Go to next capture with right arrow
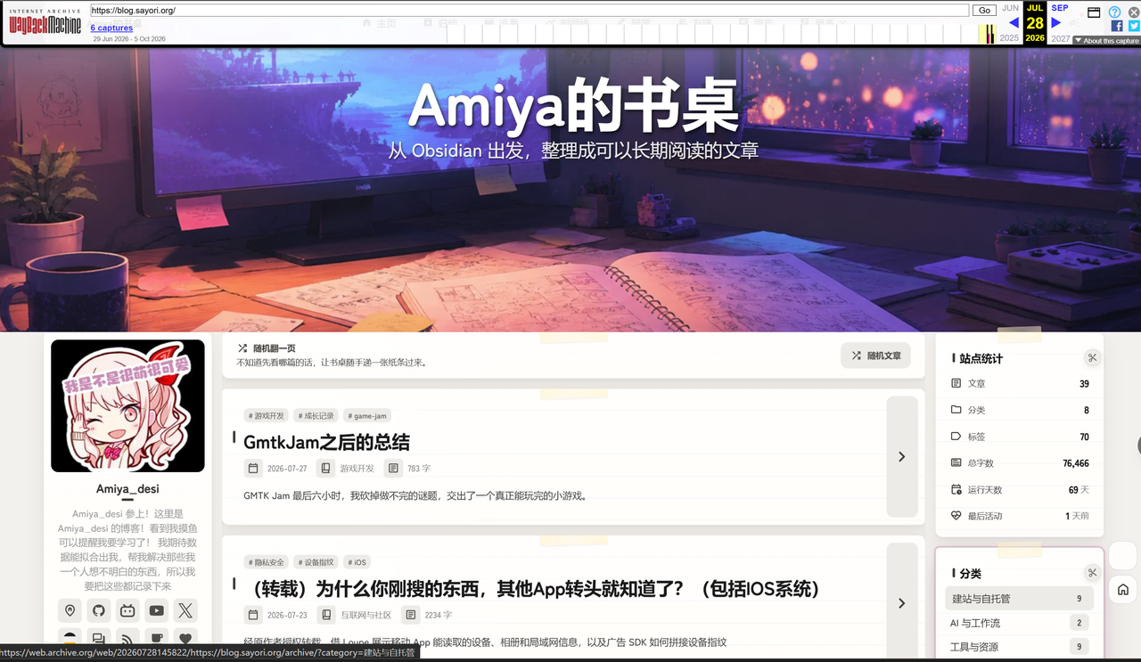Screen dimensions: 1141x662 coord(1056,23)
